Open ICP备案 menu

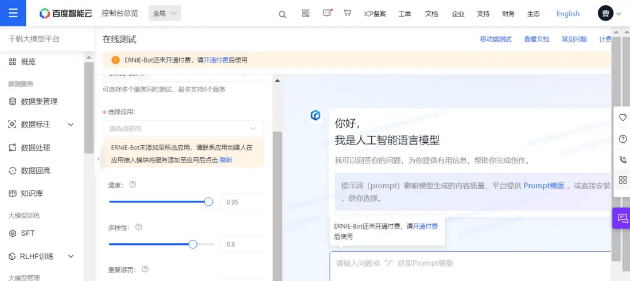point(375,14)
